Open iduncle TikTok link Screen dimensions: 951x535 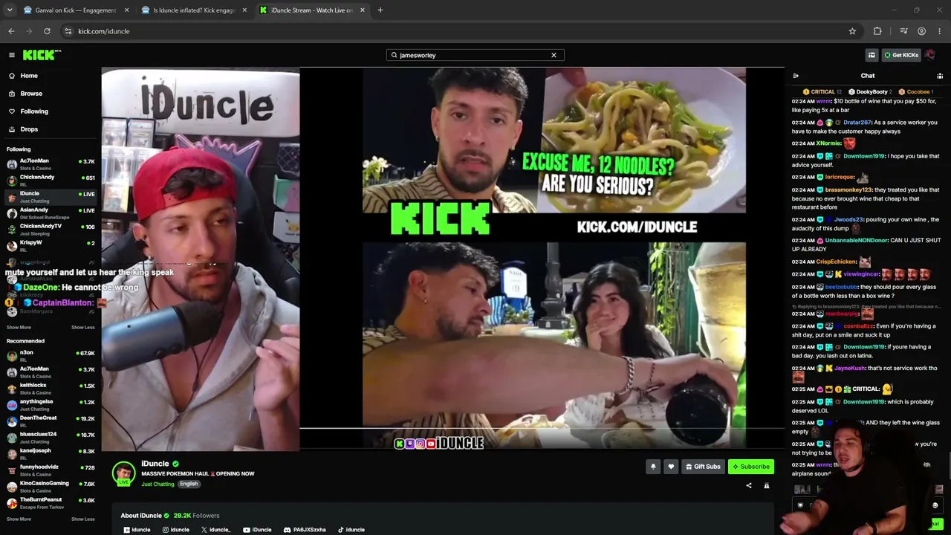[351, 530]
